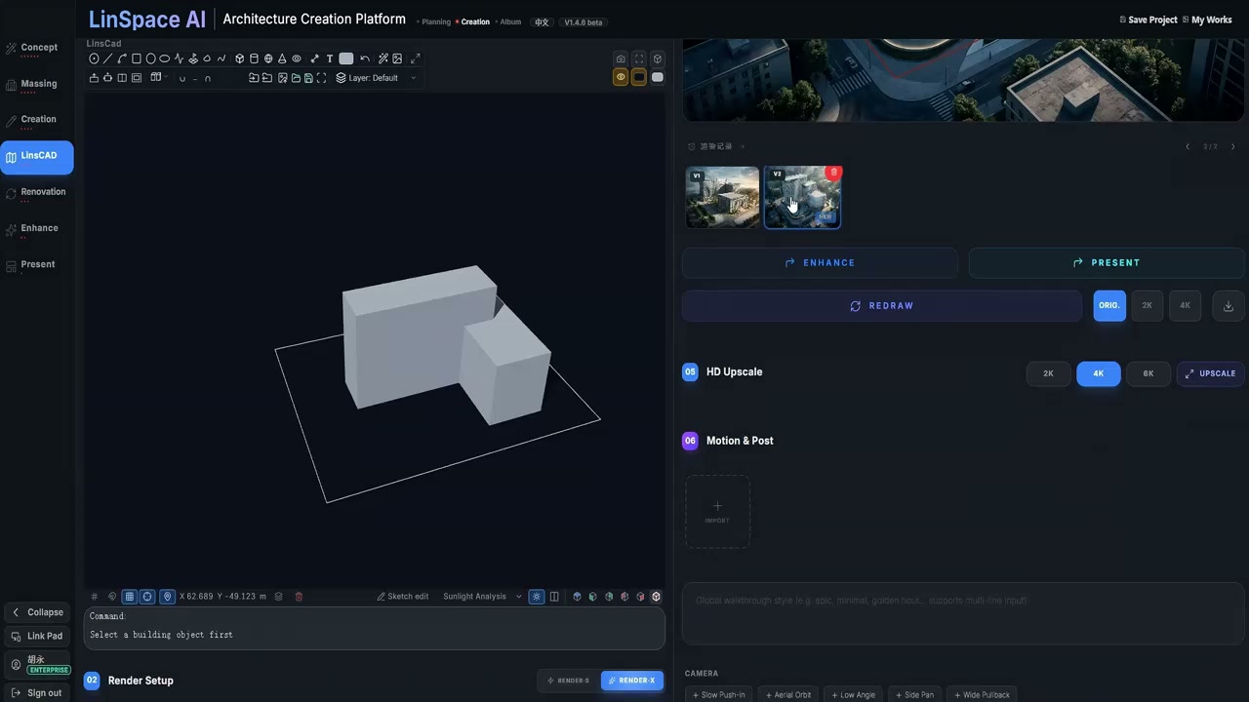Toggle the snap target button in status bar
This screenshot has width=1249, height=702.
pyautogui.click(x=147, y=597)
